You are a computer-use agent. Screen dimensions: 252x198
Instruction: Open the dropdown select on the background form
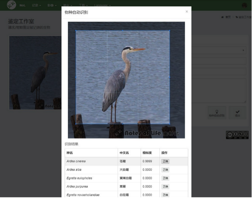pyautogui.click(x=219, y=50)
